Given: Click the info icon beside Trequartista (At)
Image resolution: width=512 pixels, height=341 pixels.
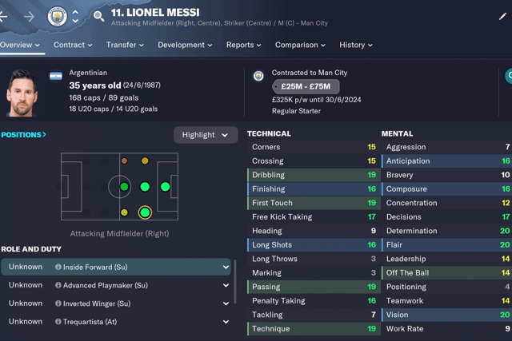Looking at the screenshot, I should pos(58,322).
